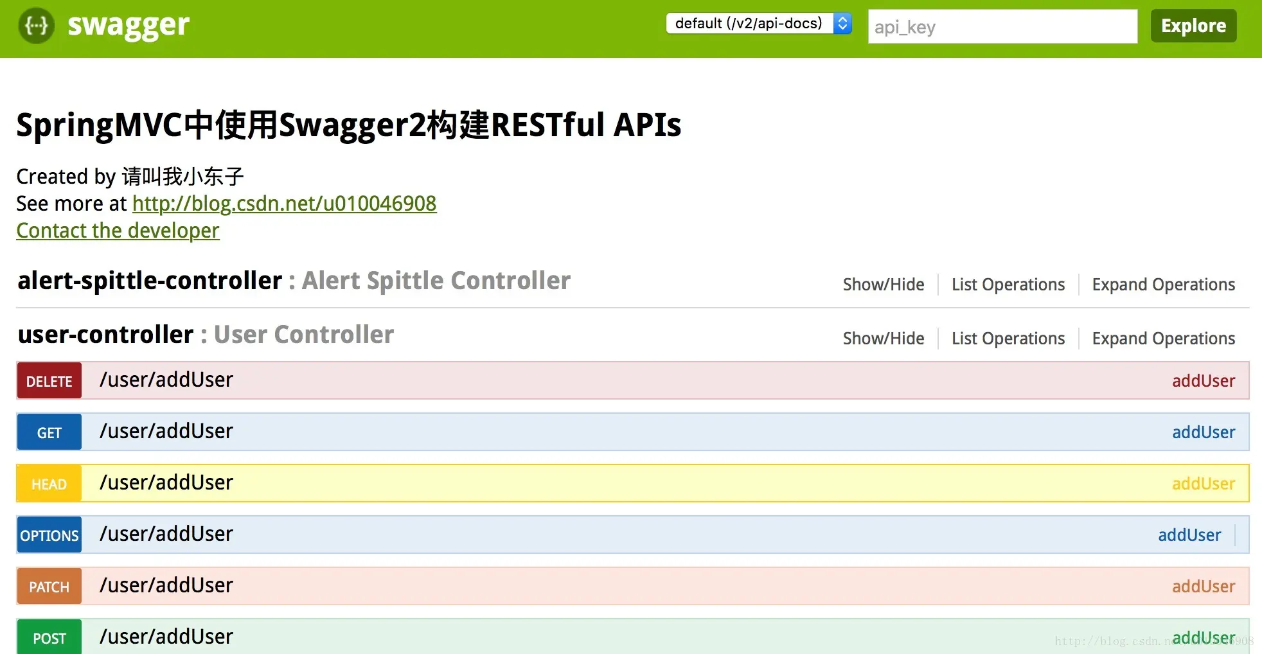This screenshot has height=654, width=1262.
Task: Focus the api_key input field
Action: (x=1002, y=26)
